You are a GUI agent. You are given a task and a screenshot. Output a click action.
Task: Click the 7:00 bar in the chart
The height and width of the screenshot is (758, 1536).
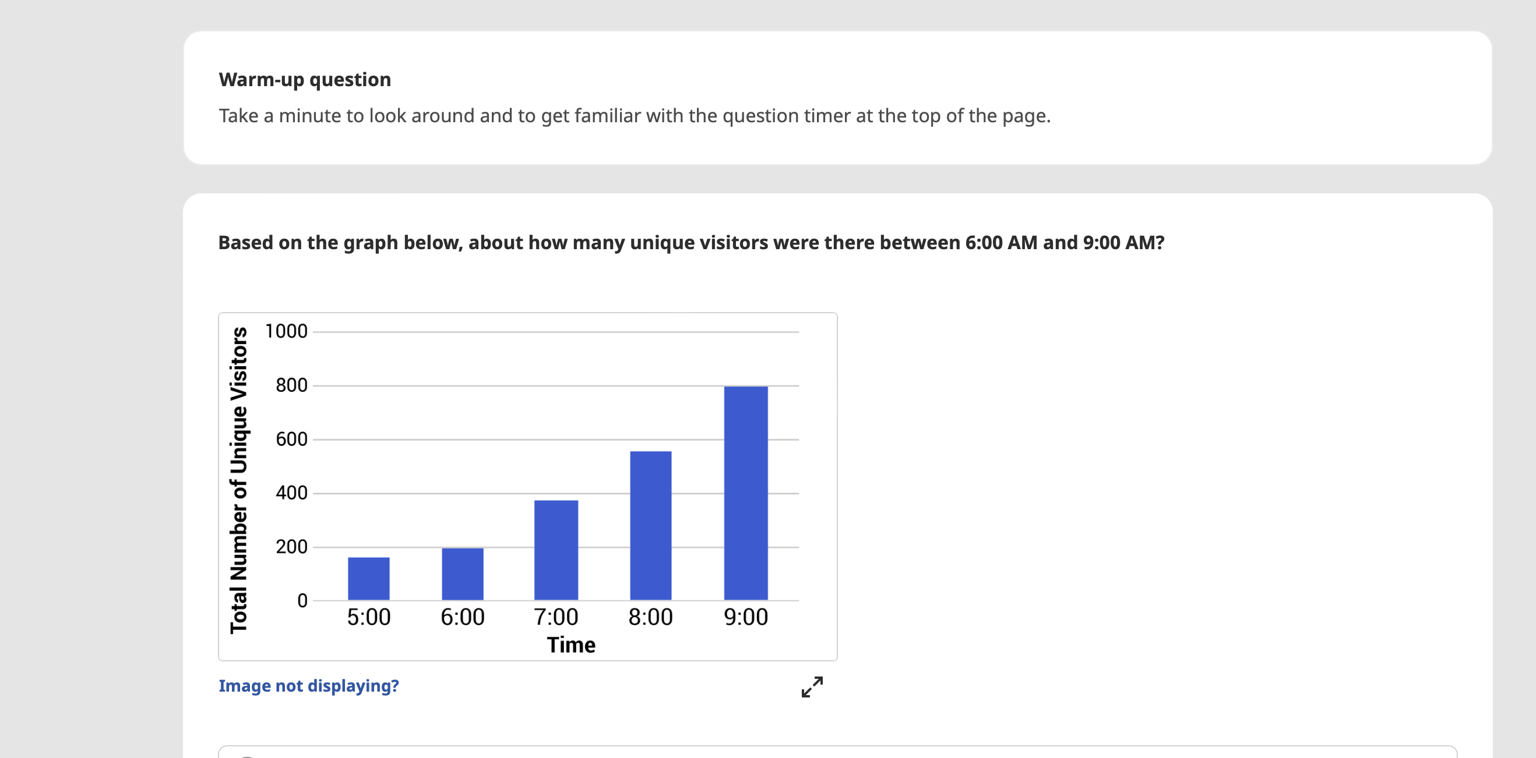556,550
